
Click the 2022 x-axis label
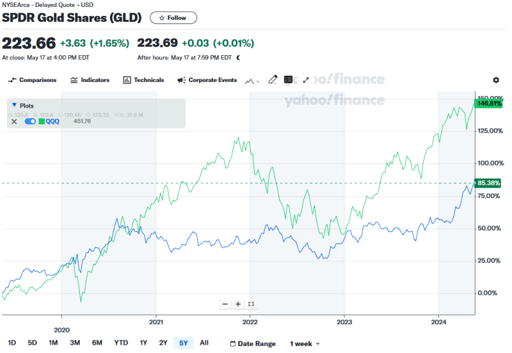[x=249, y=322]
